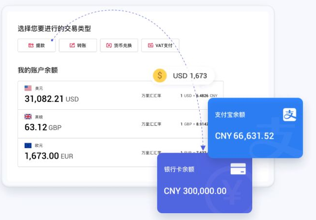This screenshot has width=316, height=220.
Task: Click the US flag icon
Action: pos(28,88)
